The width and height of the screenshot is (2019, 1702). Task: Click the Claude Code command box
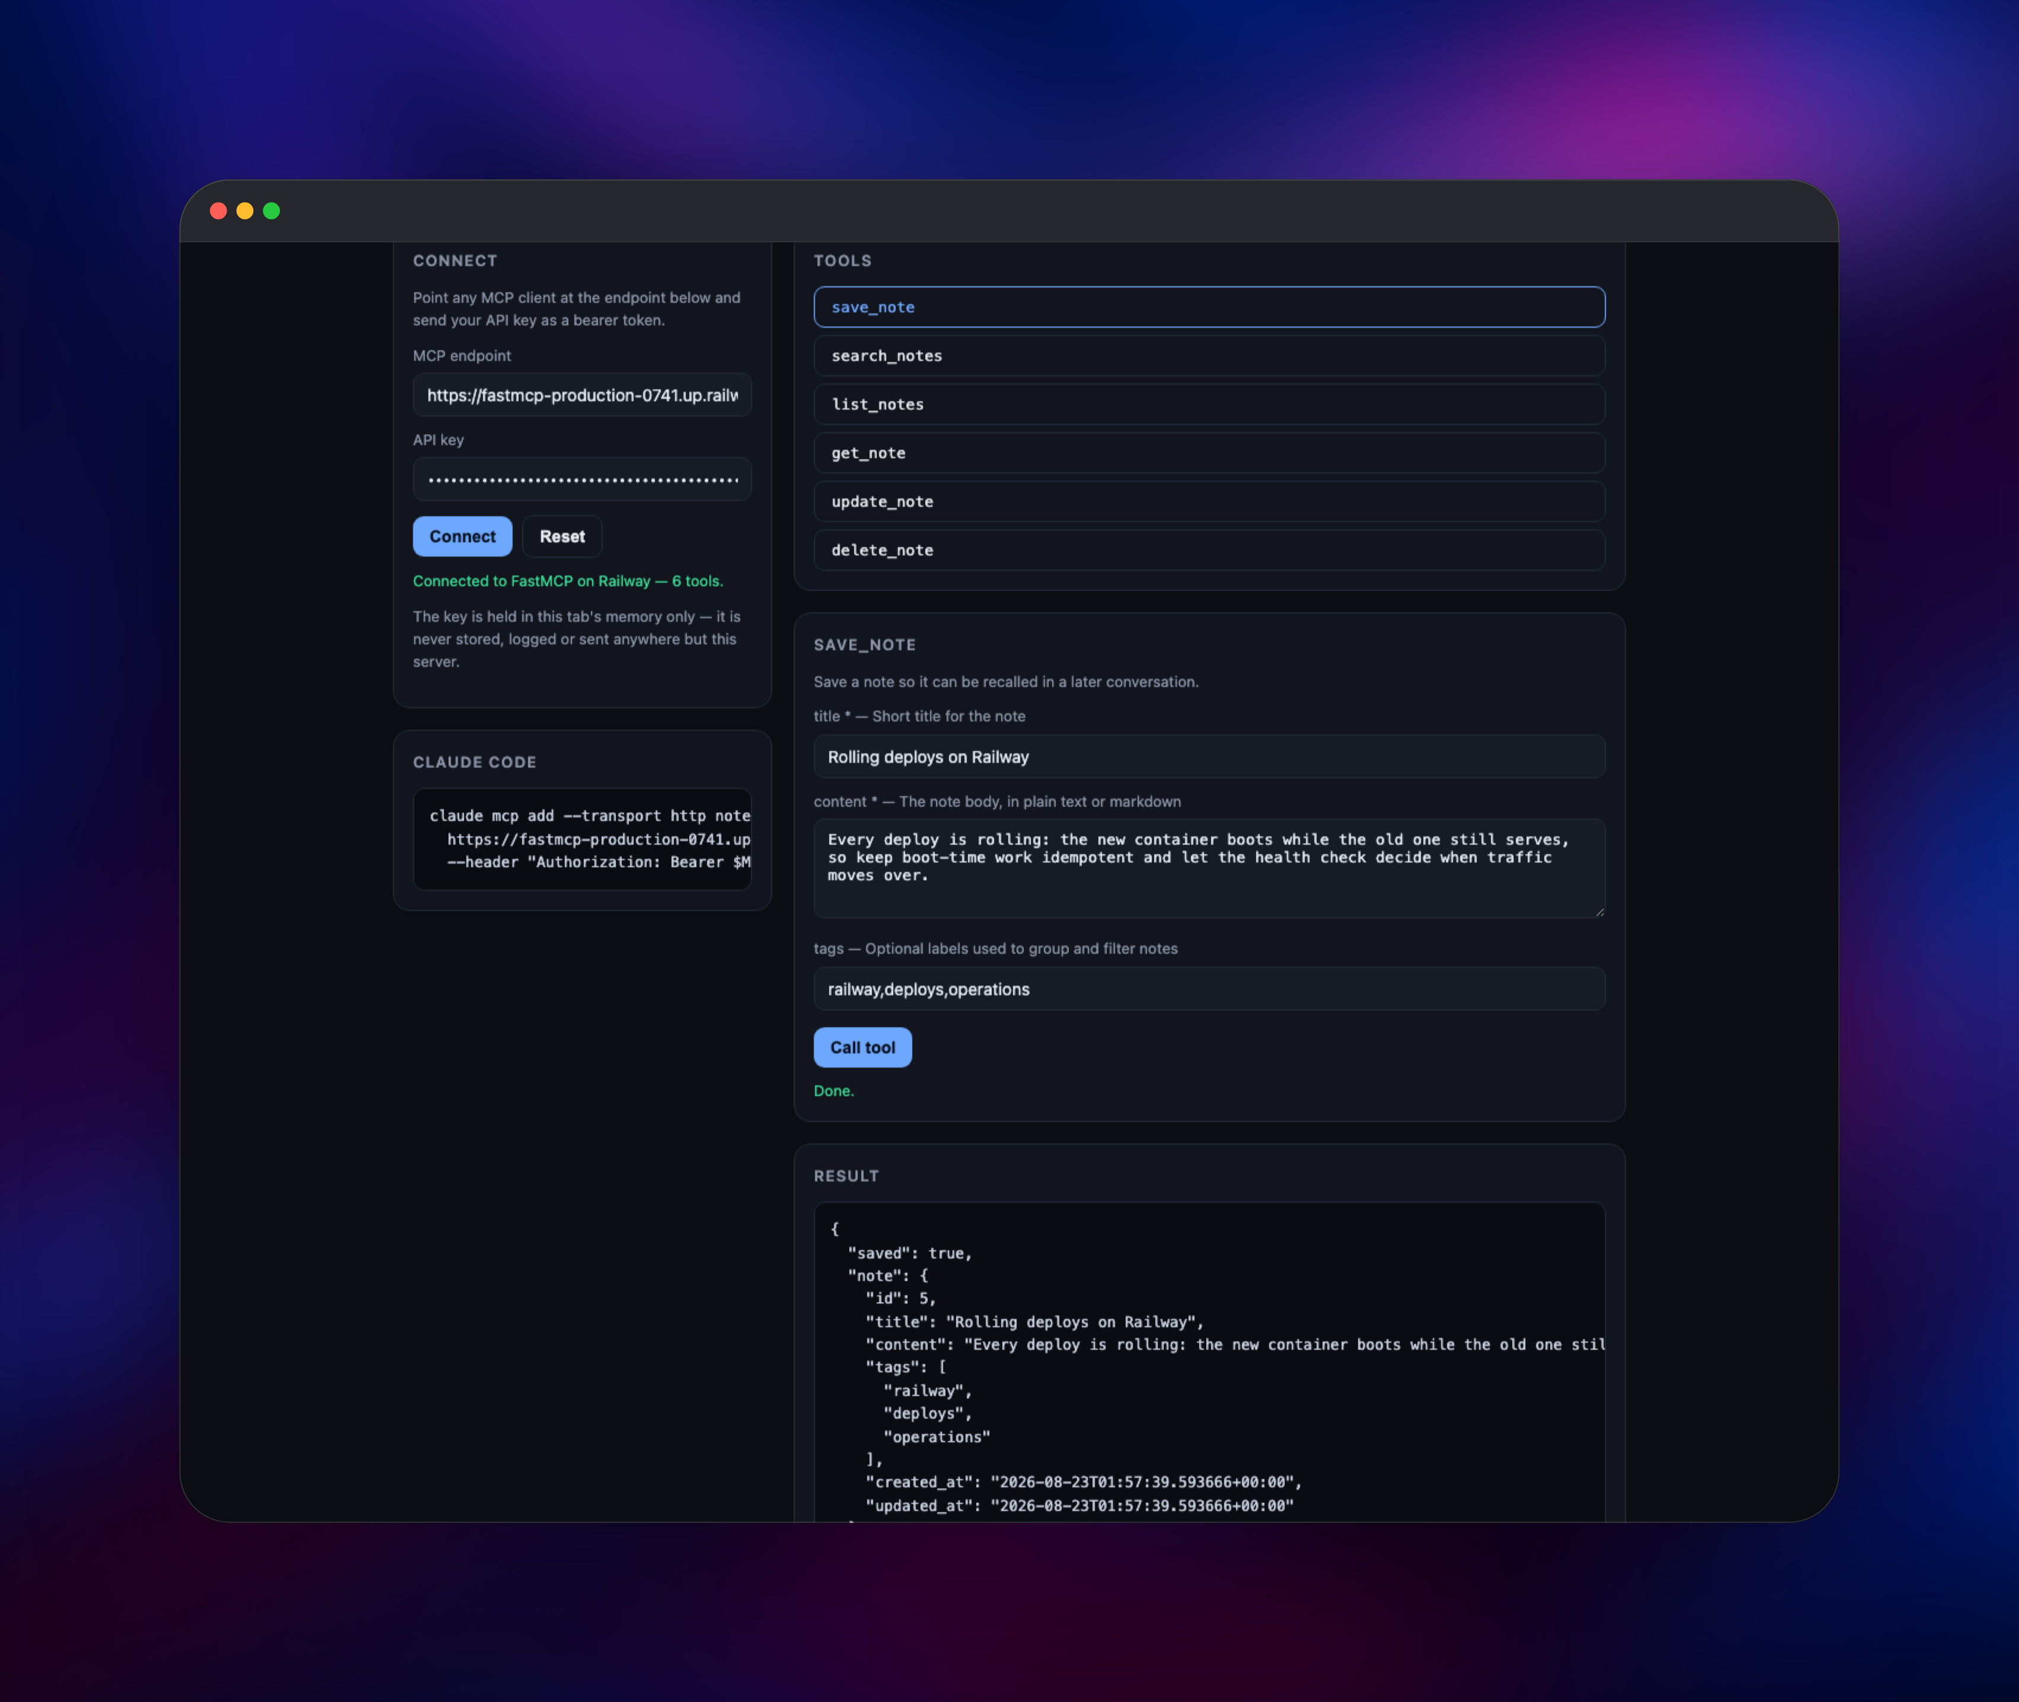582,839
